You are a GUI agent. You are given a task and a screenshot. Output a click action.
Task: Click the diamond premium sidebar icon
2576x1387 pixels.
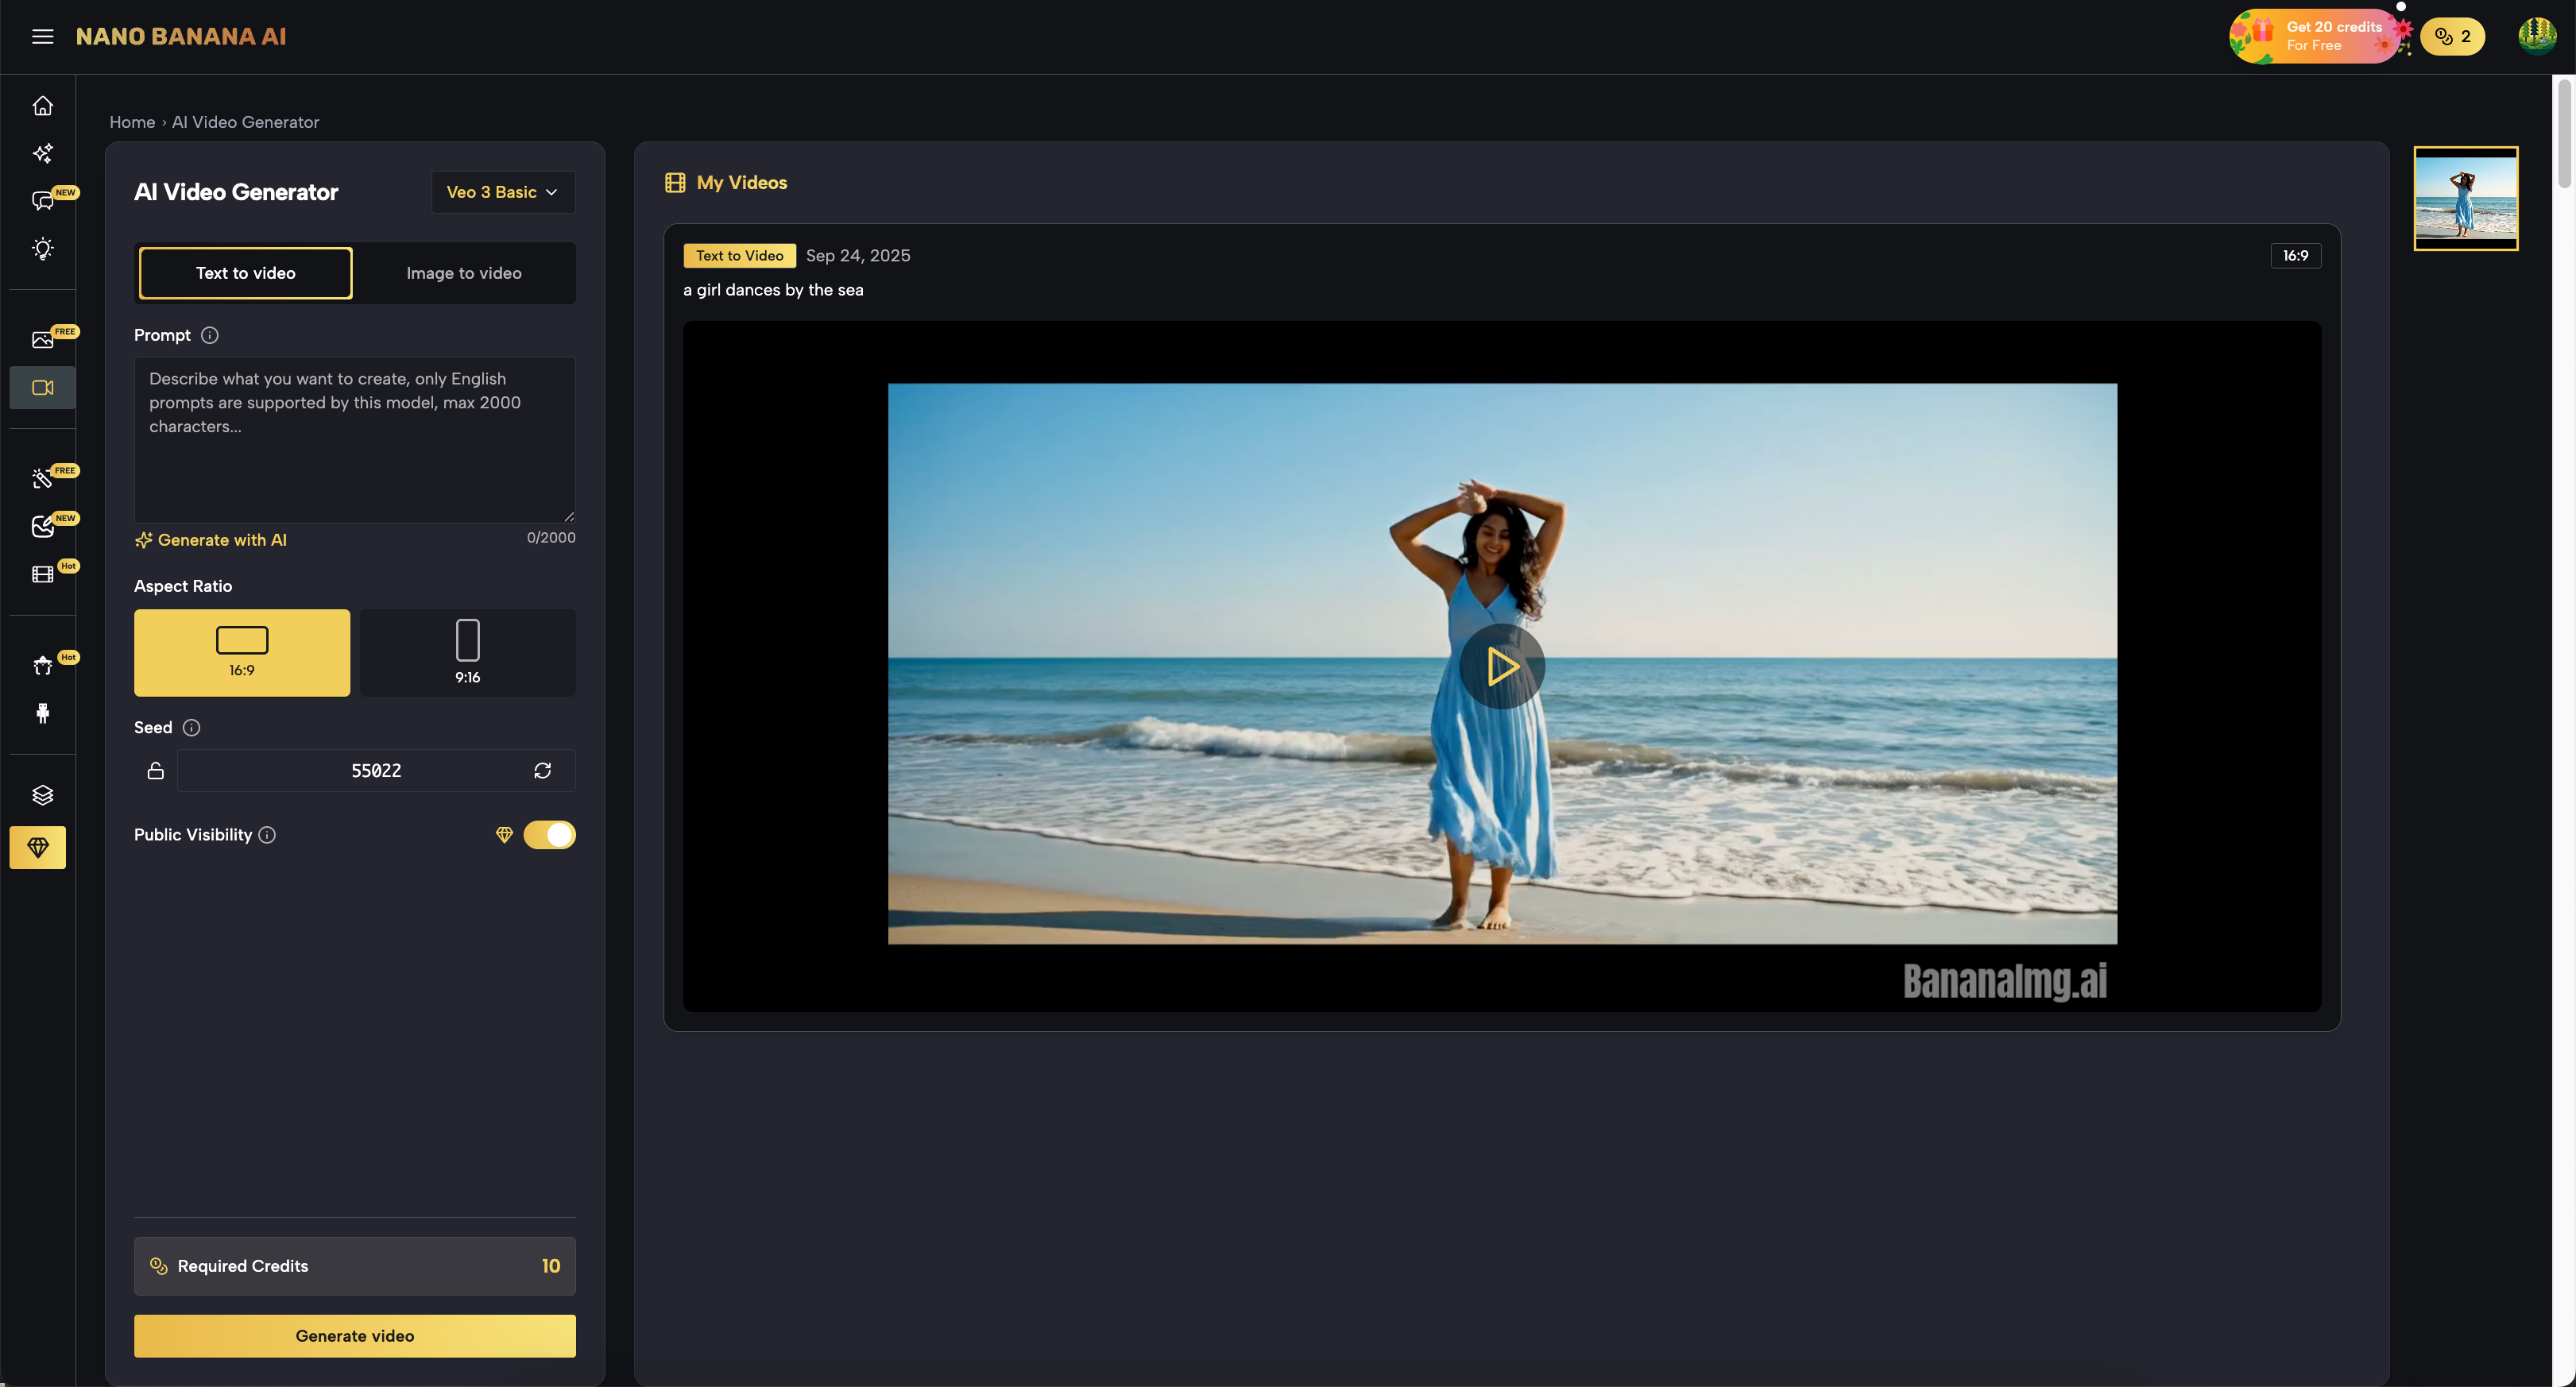(38, 848)
